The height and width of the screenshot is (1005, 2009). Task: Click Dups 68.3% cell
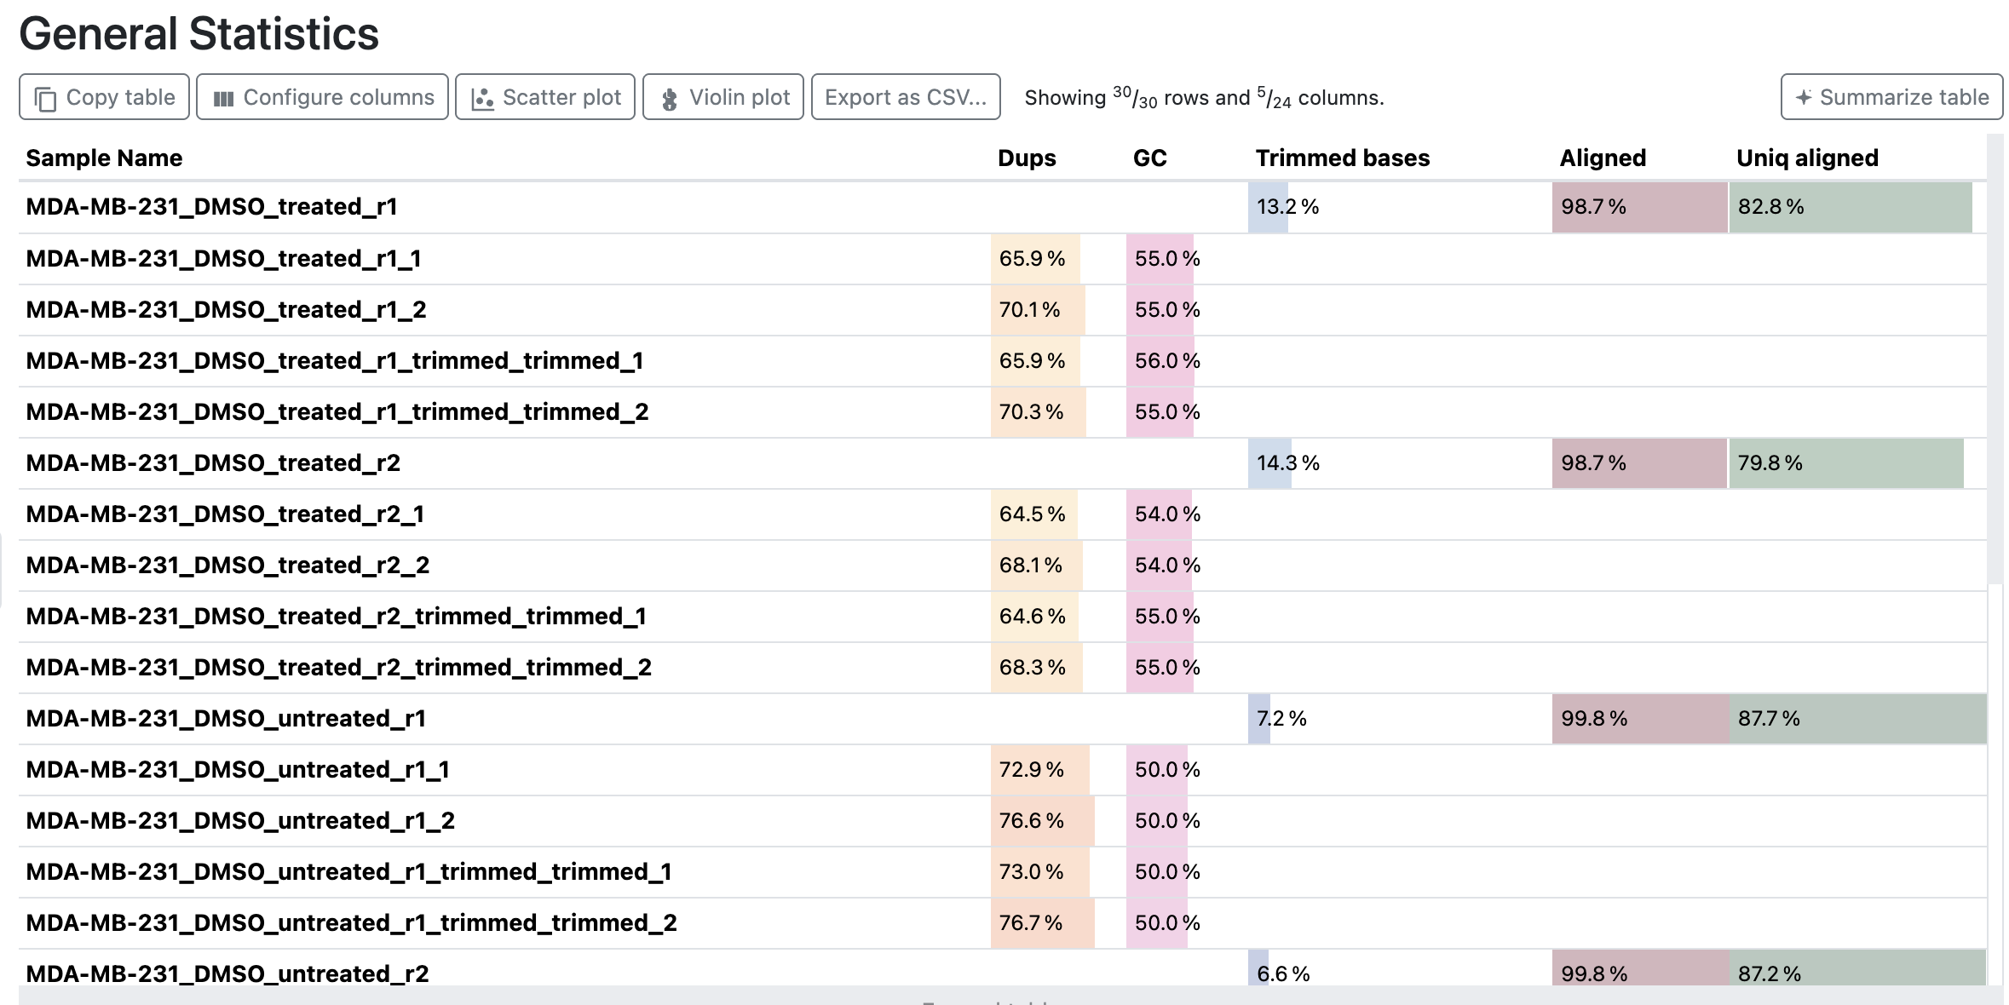pos(1056,668)
